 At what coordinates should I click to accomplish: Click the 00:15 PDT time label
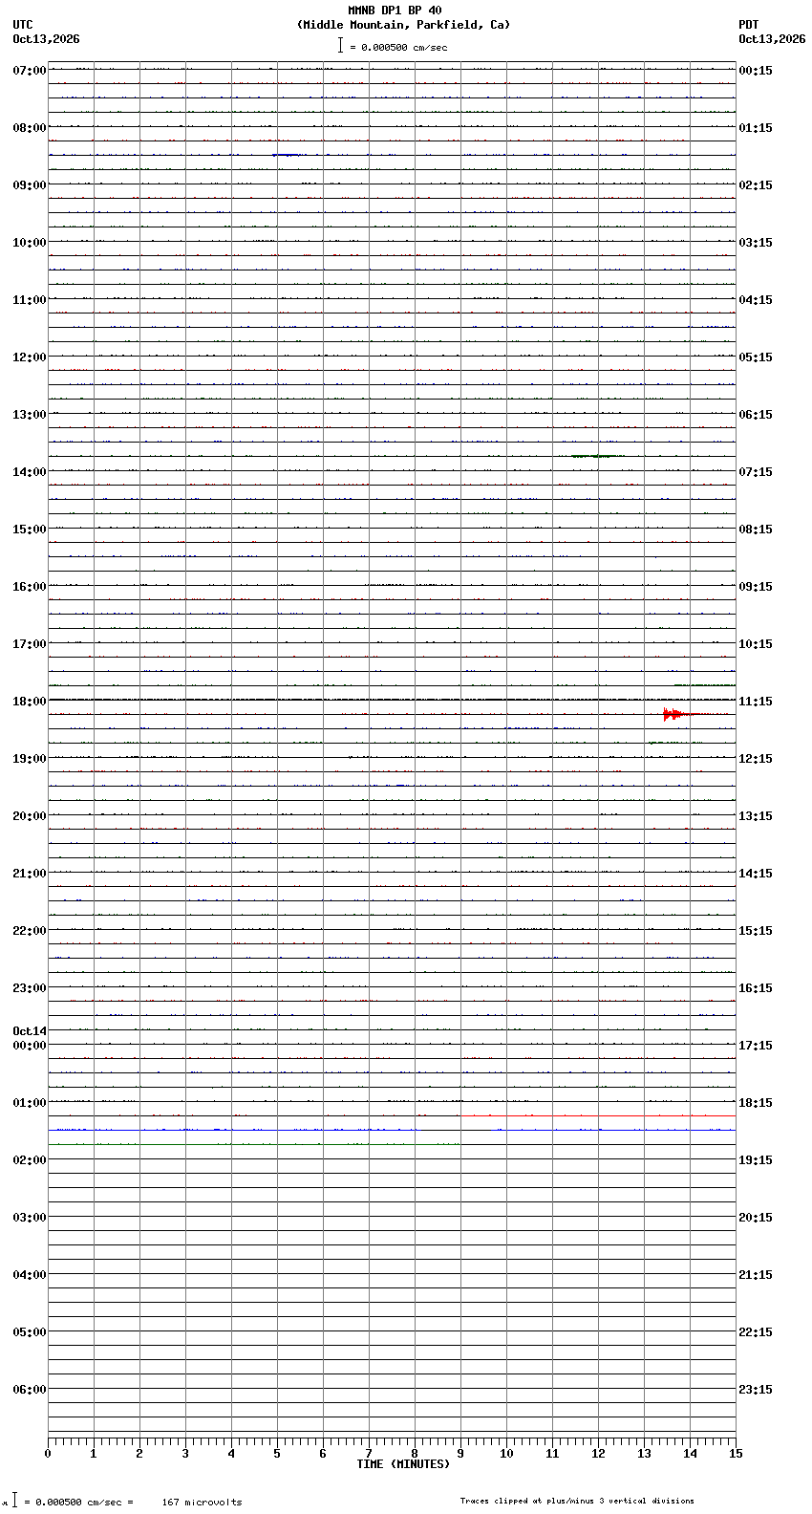tap(756, 71)
